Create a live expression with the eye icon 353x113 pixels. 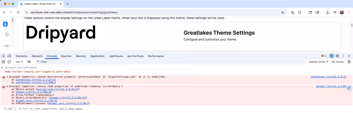[x=29, y=62]
